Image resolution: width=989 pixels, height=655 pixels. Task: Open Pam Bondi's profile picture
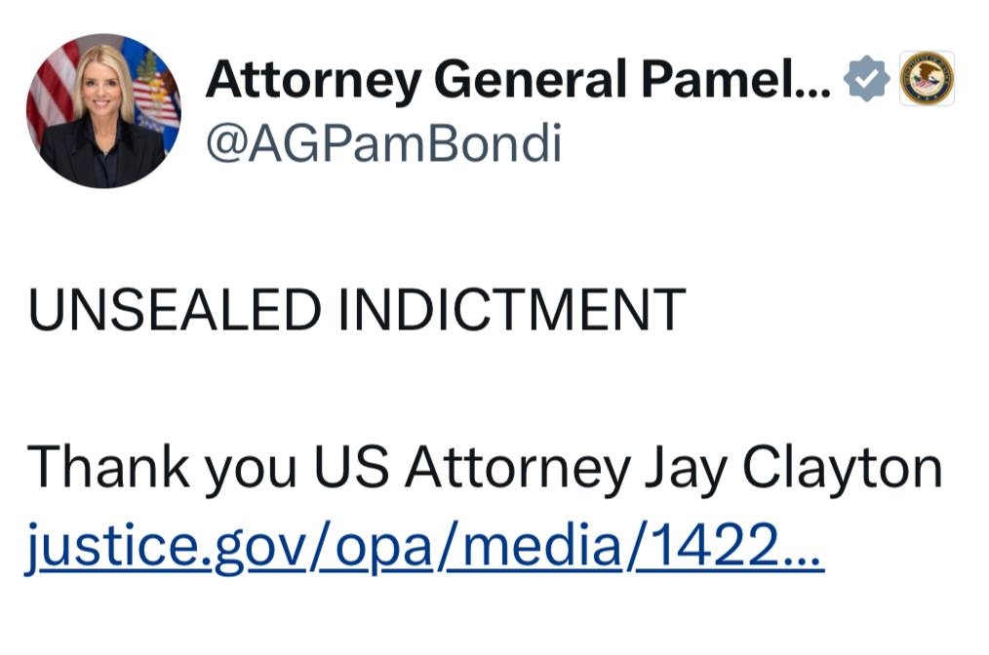(102, 110)
